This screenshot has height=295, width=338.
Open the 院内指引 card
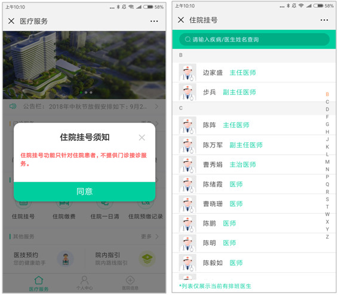[125, 259]
